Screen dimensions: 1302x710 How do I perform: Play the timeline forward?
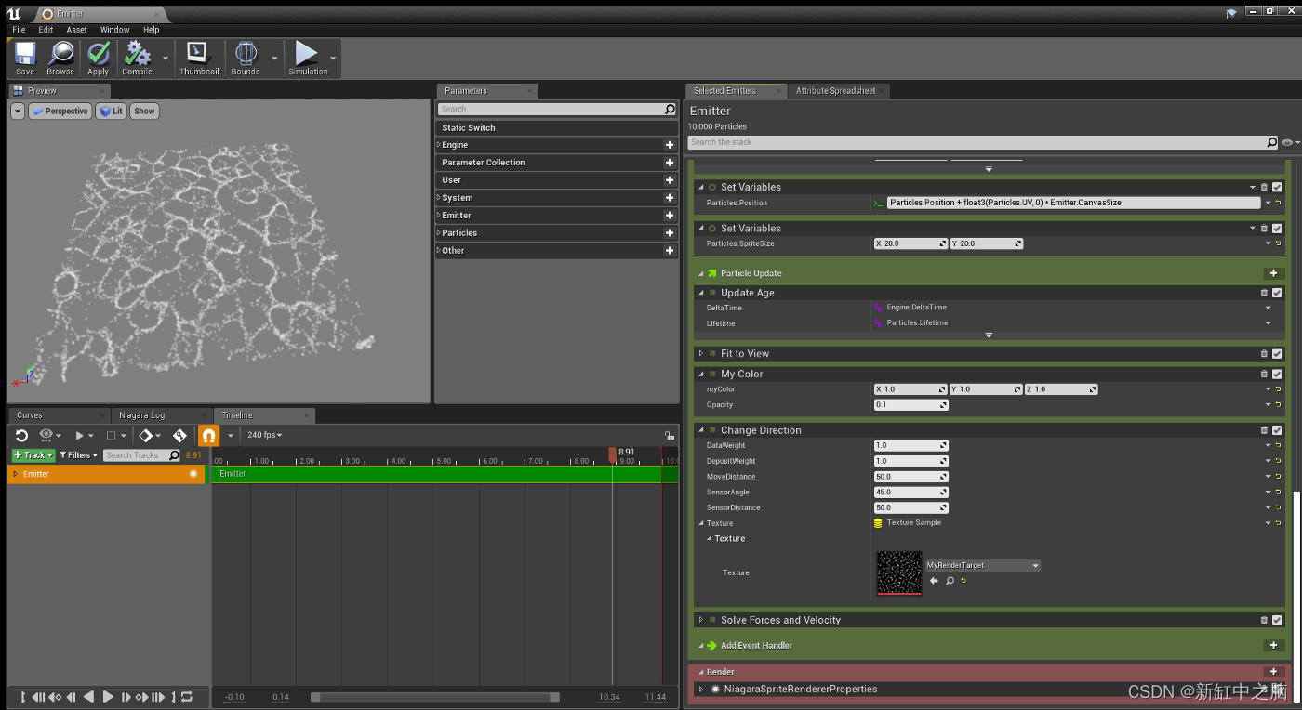108,697
